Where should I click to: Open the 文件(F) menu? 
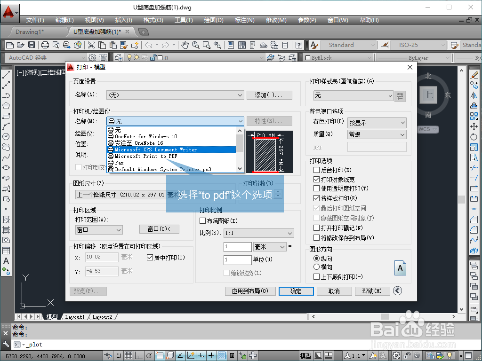[x=35, y=20]
